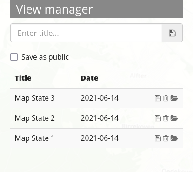This screenshot has width=193, height=172.
Task: Update Map State 2 via save icon
Action: (x=158, y=118)
